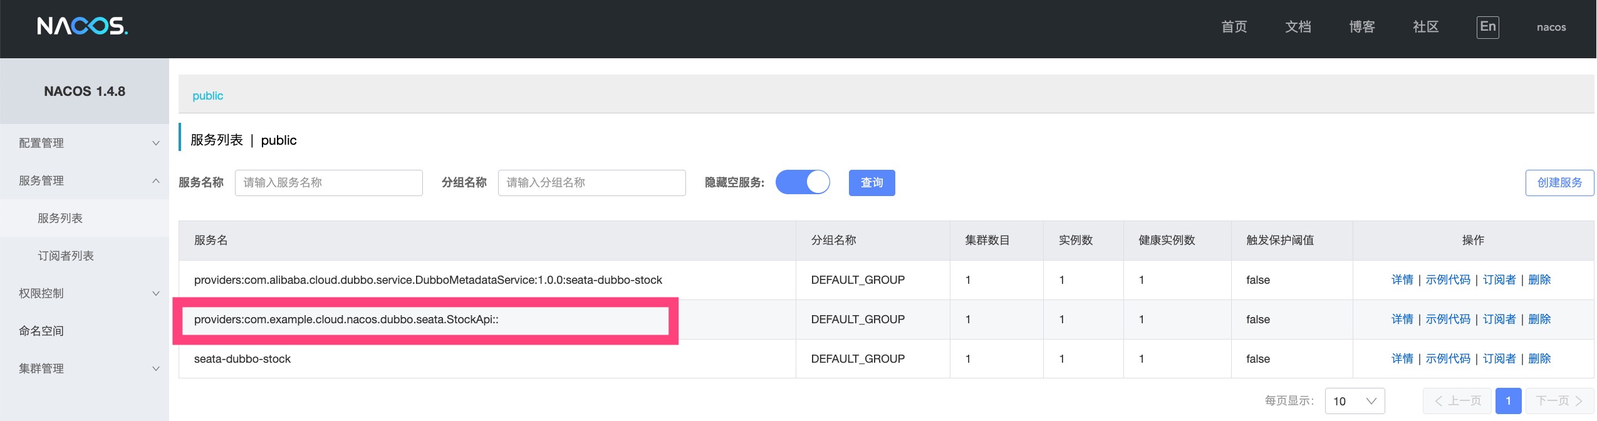Expand the 集群管理 menu
The image size is (1597, 421).
point(85,368)
